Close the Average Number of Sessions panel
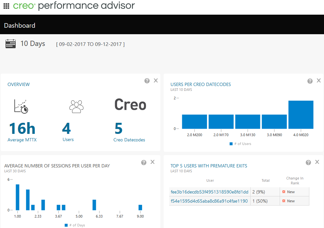Viewport: 324px width, 228px height. (x=153, y=162)
